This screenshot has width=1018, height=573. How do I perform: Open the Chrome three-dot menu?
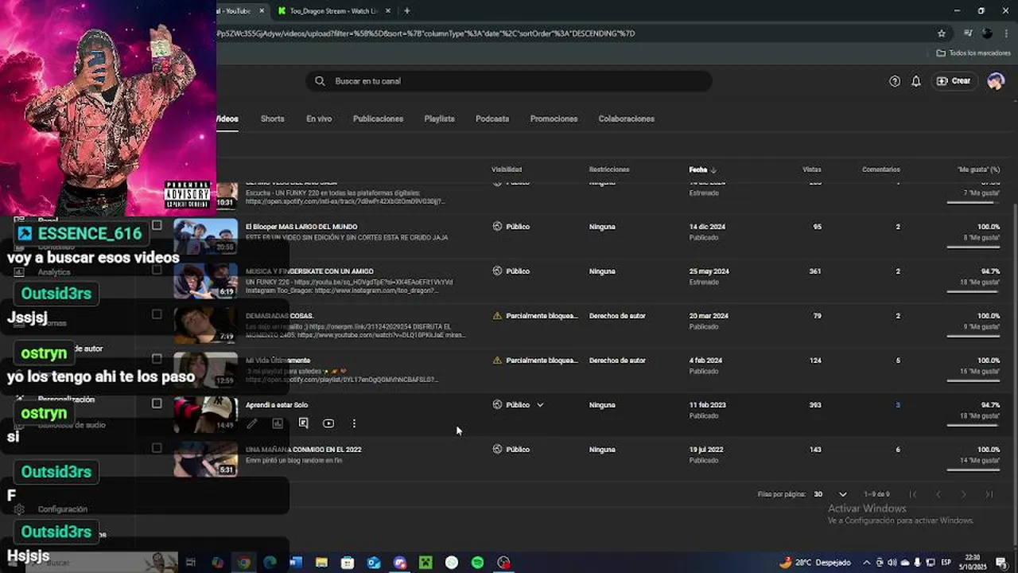coord(1005,33)
